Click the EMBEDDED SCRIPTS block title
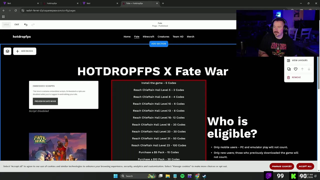The width and height of the screenshot is (320, 180). pyautogui.click(x=44, y=86)
